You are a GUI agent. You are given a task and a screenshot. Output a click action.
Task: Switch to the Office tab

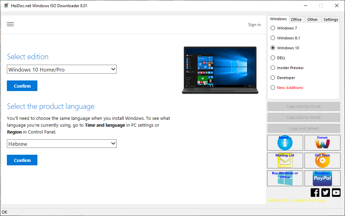[296, 20]
